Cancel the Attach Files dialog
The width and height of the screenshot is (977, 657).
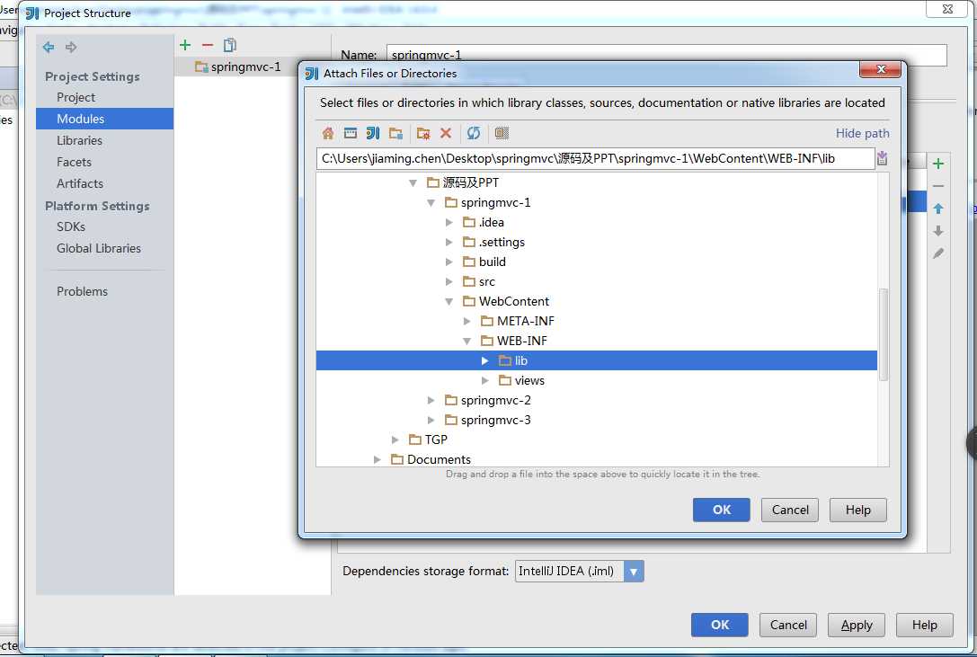click(x=790, y=510)
